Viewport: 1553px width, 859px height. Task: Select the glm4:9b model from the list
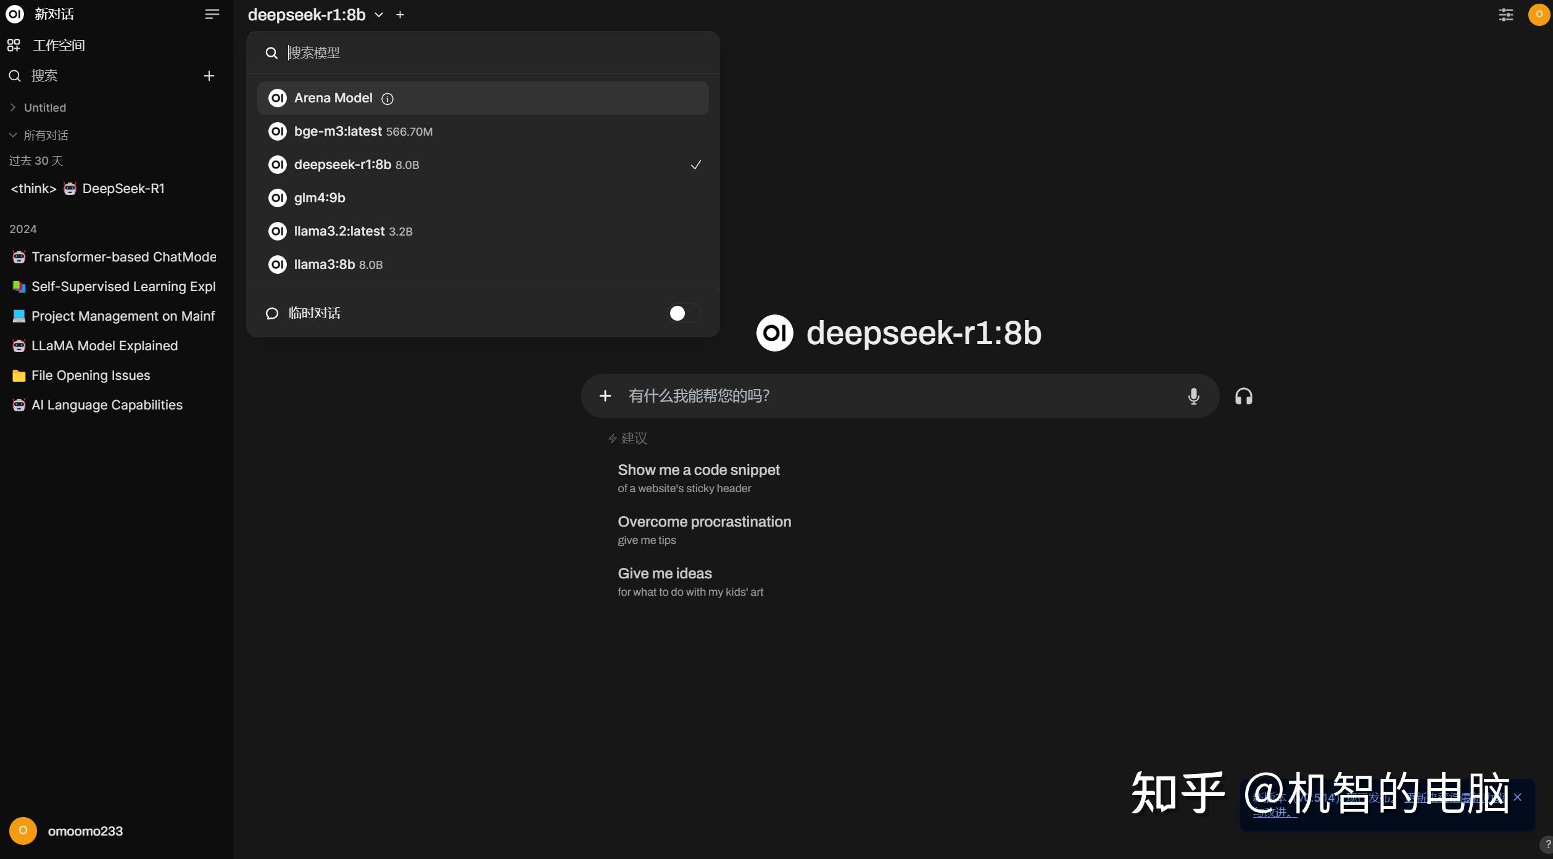pos(318,197)
